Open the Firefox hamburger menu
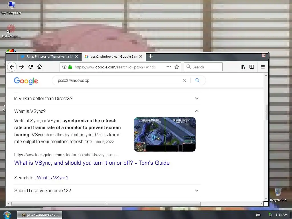The height and width of the screenshot is (219, 292). point(263,67)
